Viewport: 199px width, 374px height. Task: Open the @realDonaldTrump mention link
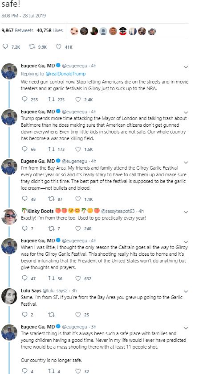point(65,74)
